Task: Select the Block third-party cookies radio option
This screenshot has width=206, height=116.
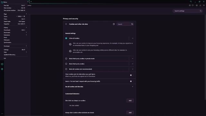Action: pos(66,64)
